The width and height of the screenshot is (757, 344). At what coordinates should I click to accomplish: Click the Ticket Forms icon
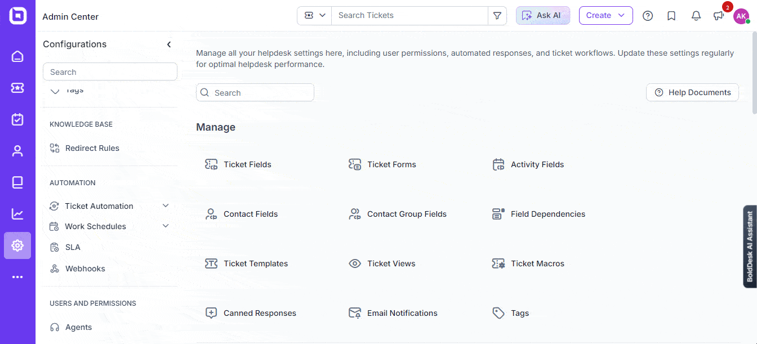[355, 164]
